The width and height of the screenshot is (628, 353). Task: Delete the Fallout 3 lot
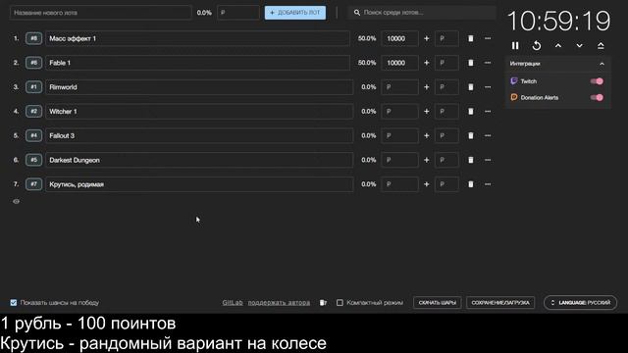click(471, 136)
